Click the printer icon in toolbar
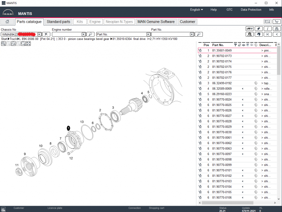This screenshot has width=282, height=212. point(277,29)
